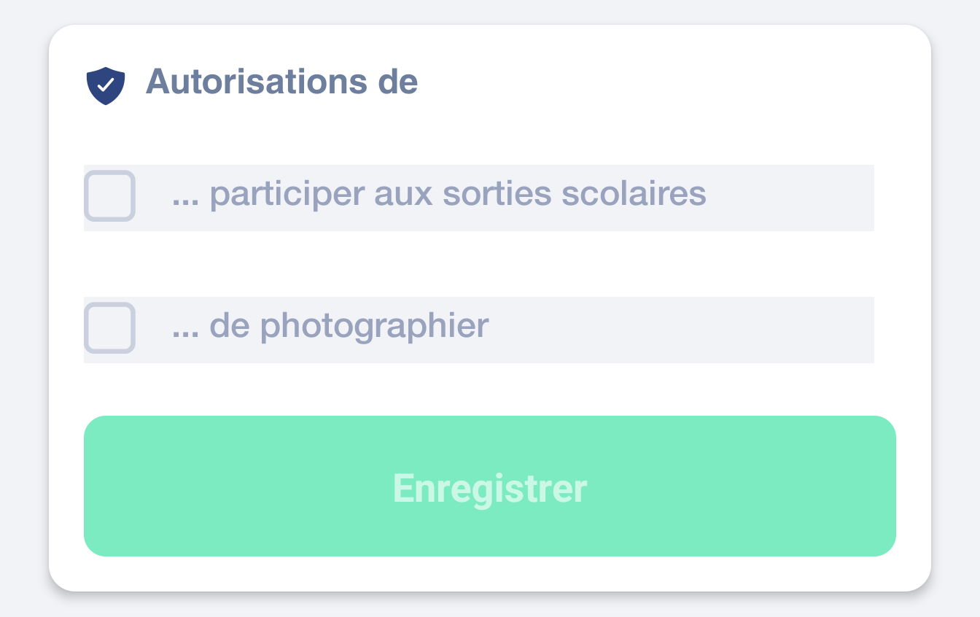Enable the photography permission checkbox
980x617 pixels.
click(110, 327)
